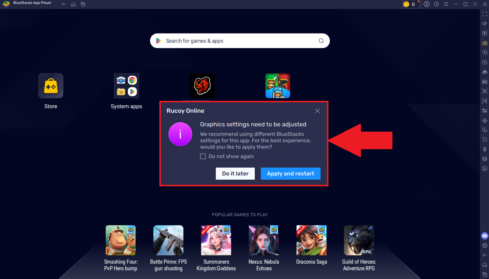Screen dimensions: 489x279
Task: Open Draconia Saga game thumbnail
Action: tap(312, 240)
